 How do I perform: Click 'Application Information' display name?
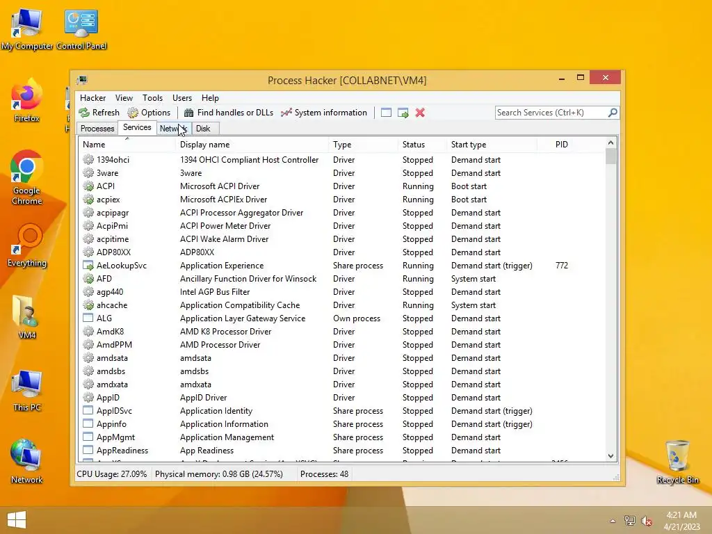[225, 423]
